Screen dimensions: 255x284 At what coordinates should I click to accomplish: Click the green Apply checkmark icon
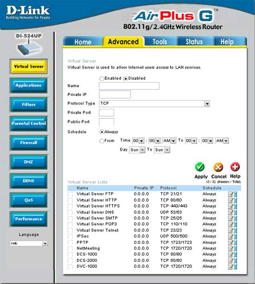coord(199,167)
